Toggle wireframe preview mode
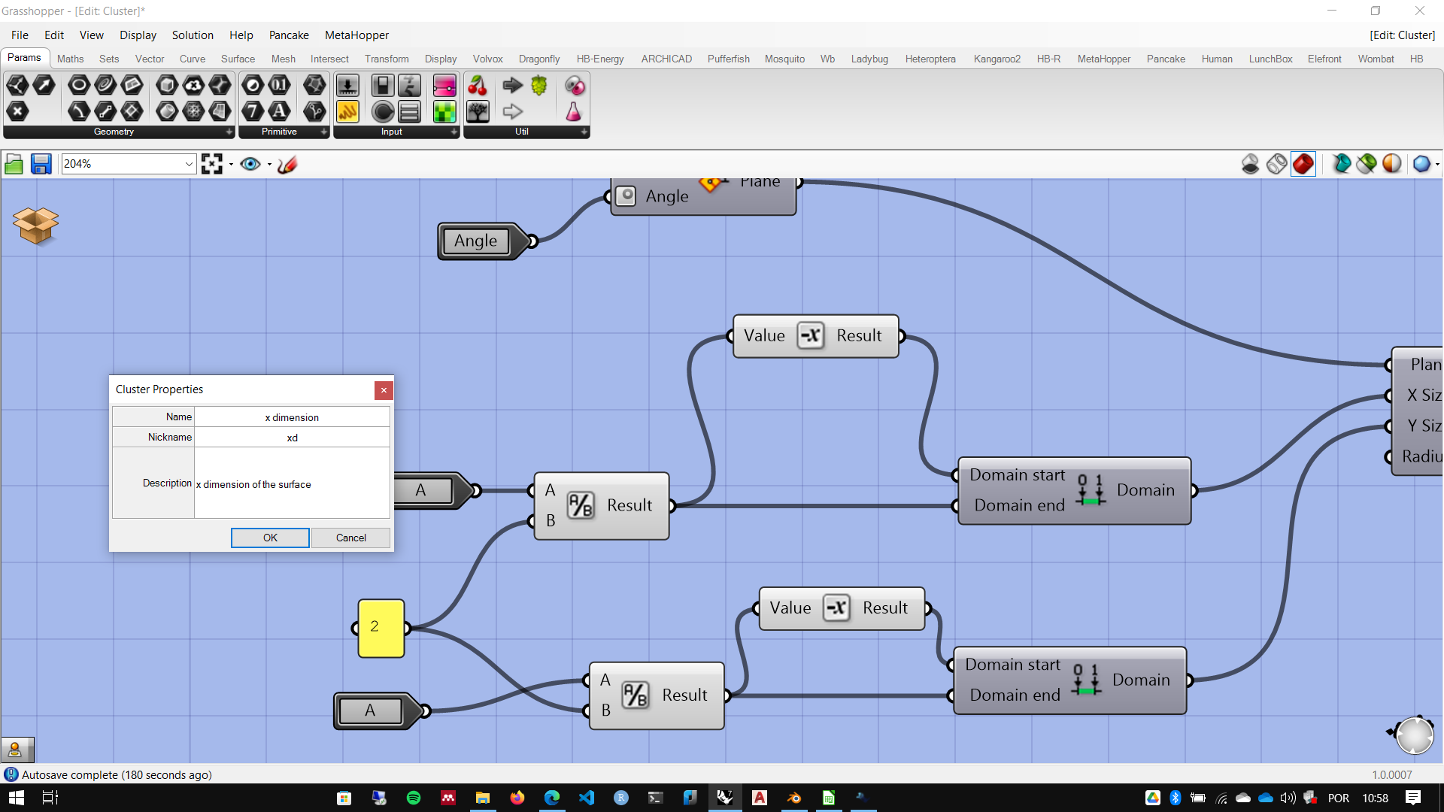This screenshot has width=1444, height=812. tap(1276, 164)
